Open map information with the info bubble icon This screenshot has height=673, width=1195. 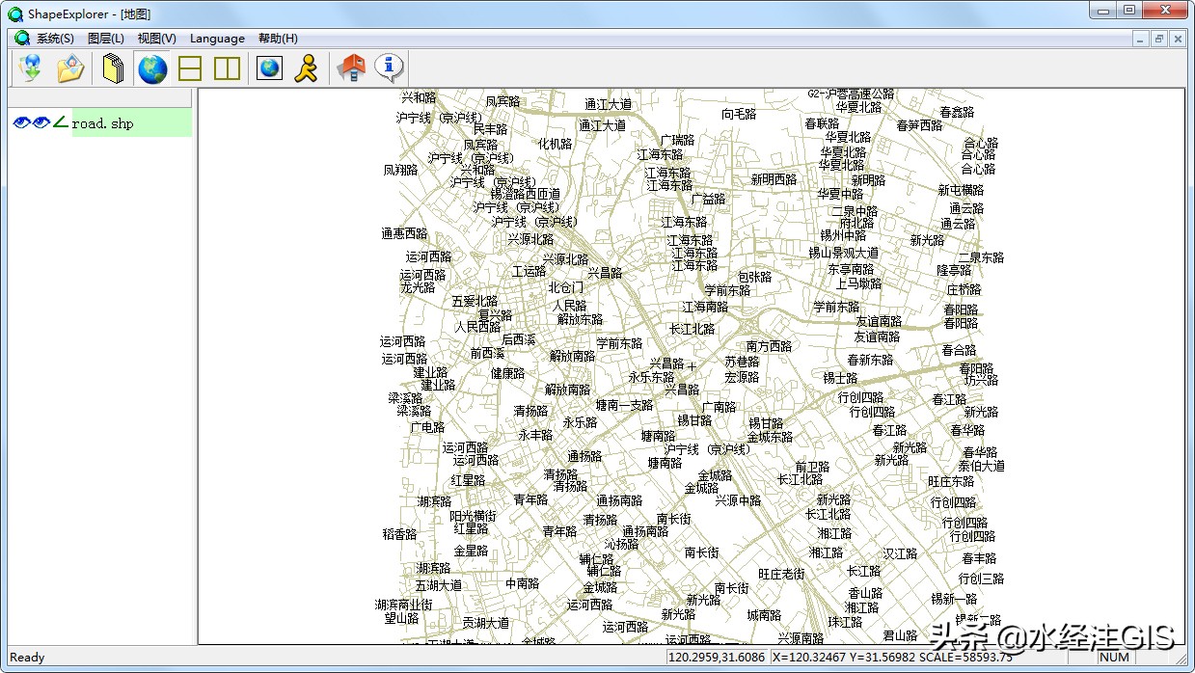point(386,67)
